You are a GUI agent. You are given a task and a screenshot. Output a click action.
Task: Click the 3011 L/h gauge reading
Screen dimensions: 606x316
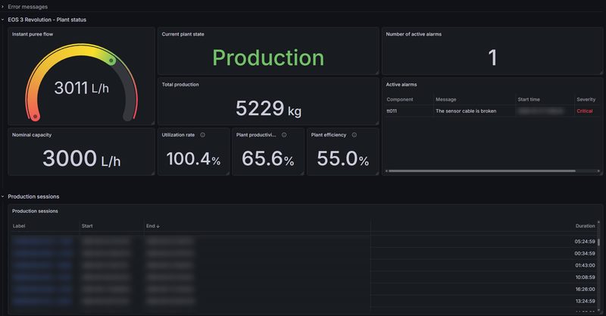point(81,88)
